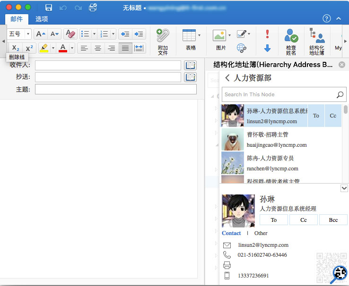Decrease the paragraph indent
The height and width of the screenshot is (286, 349).
coord(125,34)
